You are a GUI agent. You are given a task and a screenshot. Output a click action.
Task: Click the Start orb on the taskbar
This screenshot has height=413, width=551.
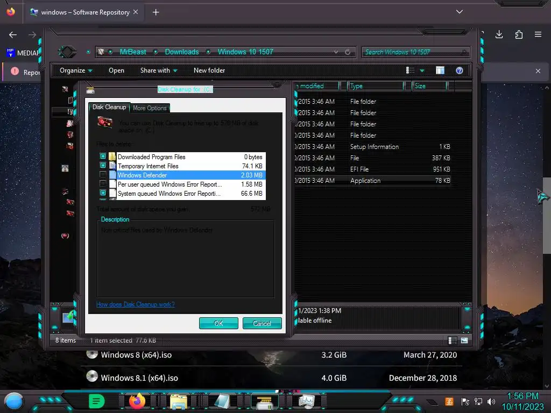click(13, 401)
